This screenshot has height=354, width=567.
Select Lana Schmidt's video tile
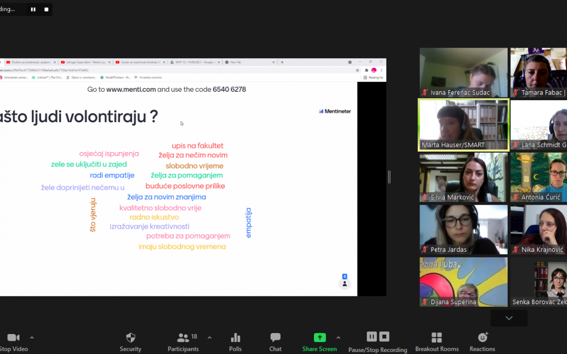click(x=539, y=125)
